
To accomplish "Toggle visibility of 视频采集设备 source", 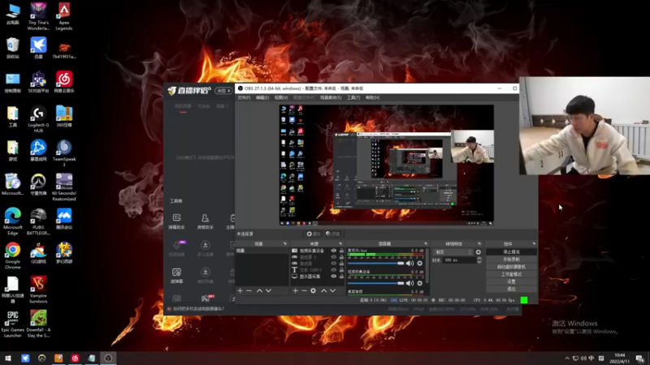I will click(333, 251).
